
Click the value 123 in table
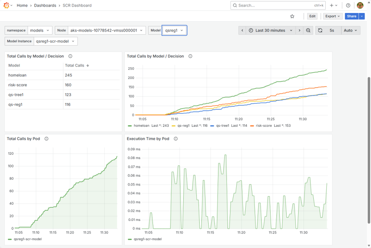point(68,95)
